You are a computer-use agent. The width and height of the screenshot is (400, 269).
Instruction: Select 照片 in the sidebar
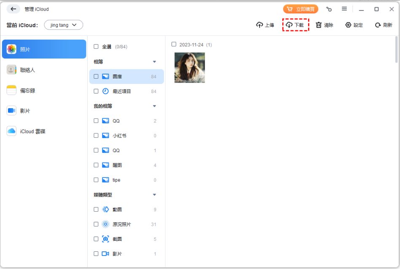(44, 49)
